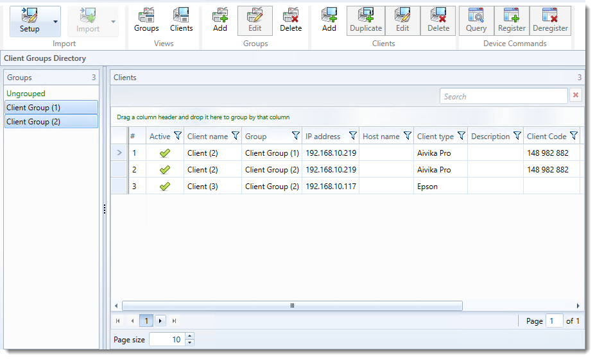Expand row 1 with the chevron indicator
Screen dimensions: 595x359
[x=119, y=153]
